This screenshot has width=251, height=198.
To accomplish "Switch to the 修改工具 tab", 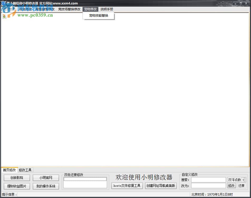I will 25,170.
